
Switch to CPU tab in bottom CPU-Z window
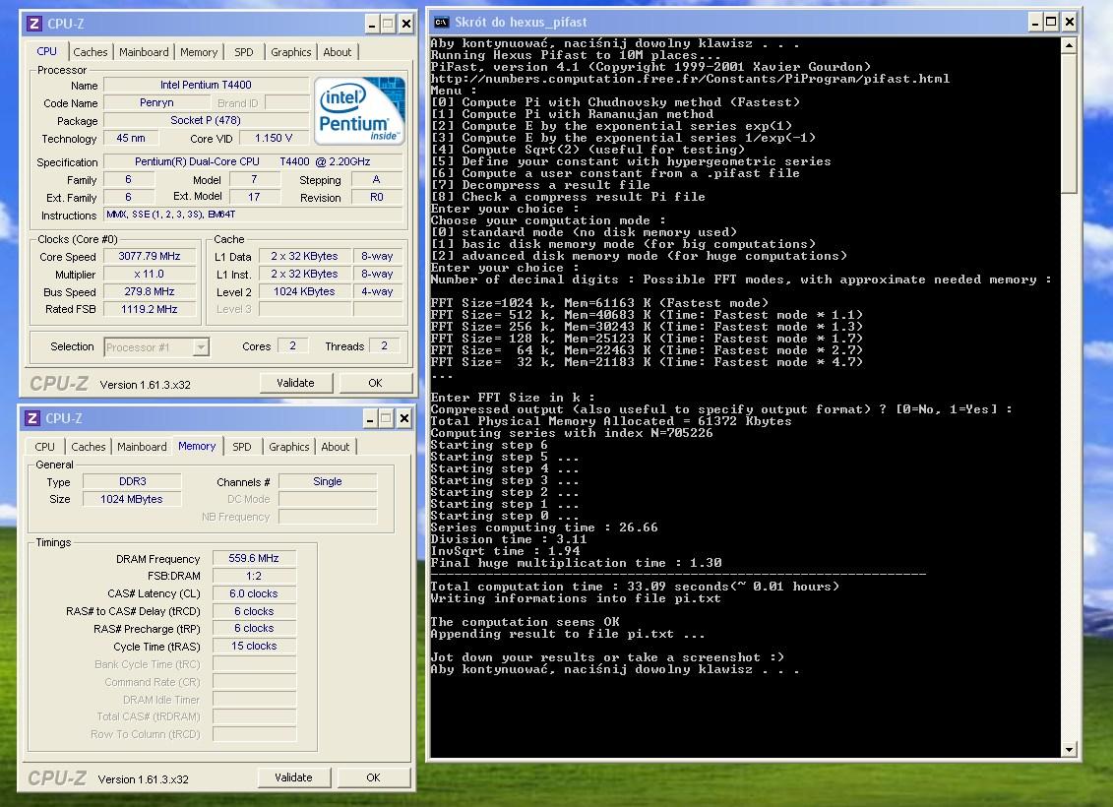(44, 447)
